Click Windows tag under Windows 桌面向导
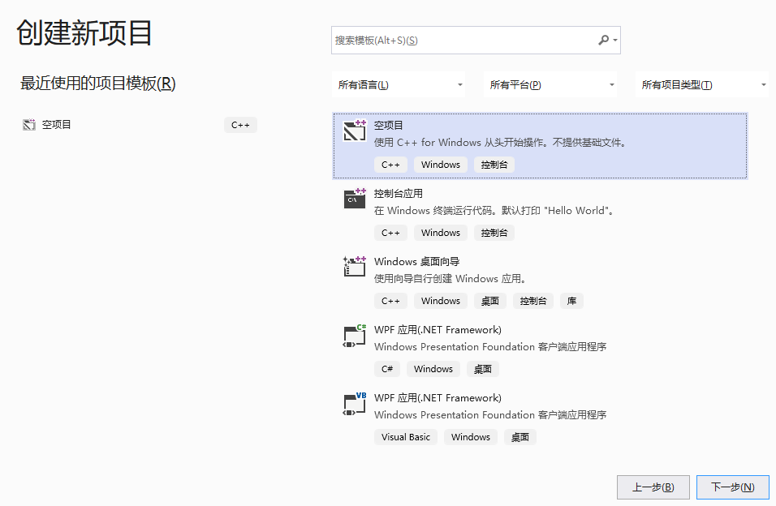The image size is (776, 506). [441, 301]
